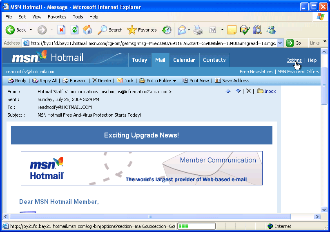Click Reply All in the message toolbar
The height and width of the screenshot is (232, 330).
click(x=45, y=81)
